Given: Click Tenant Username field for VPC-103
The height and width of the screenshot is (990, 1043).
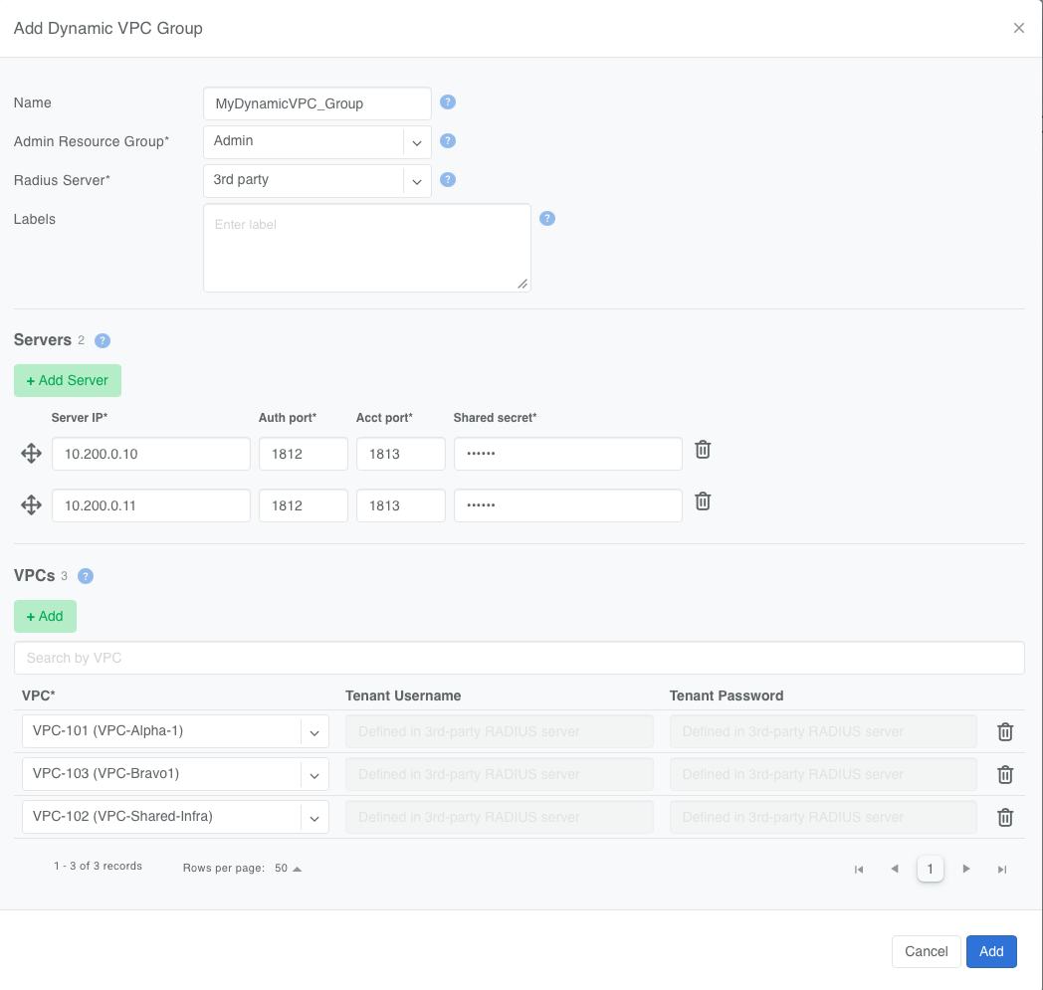Looking at the screenshot, I should (x=500, y=774).
